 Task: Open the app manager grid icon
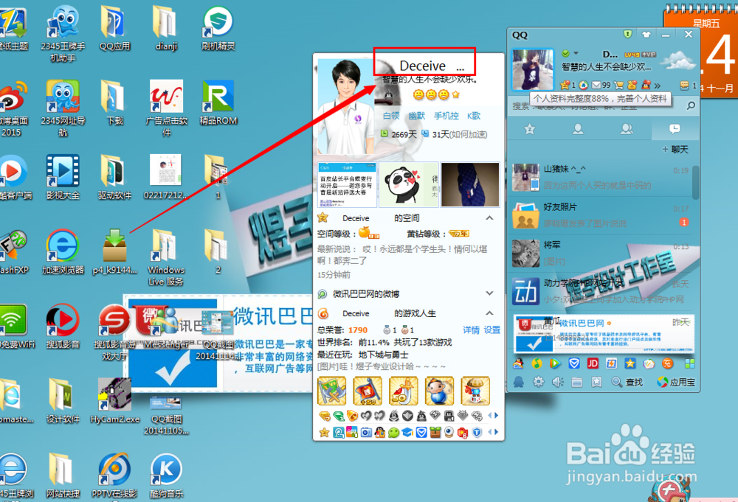689,363
